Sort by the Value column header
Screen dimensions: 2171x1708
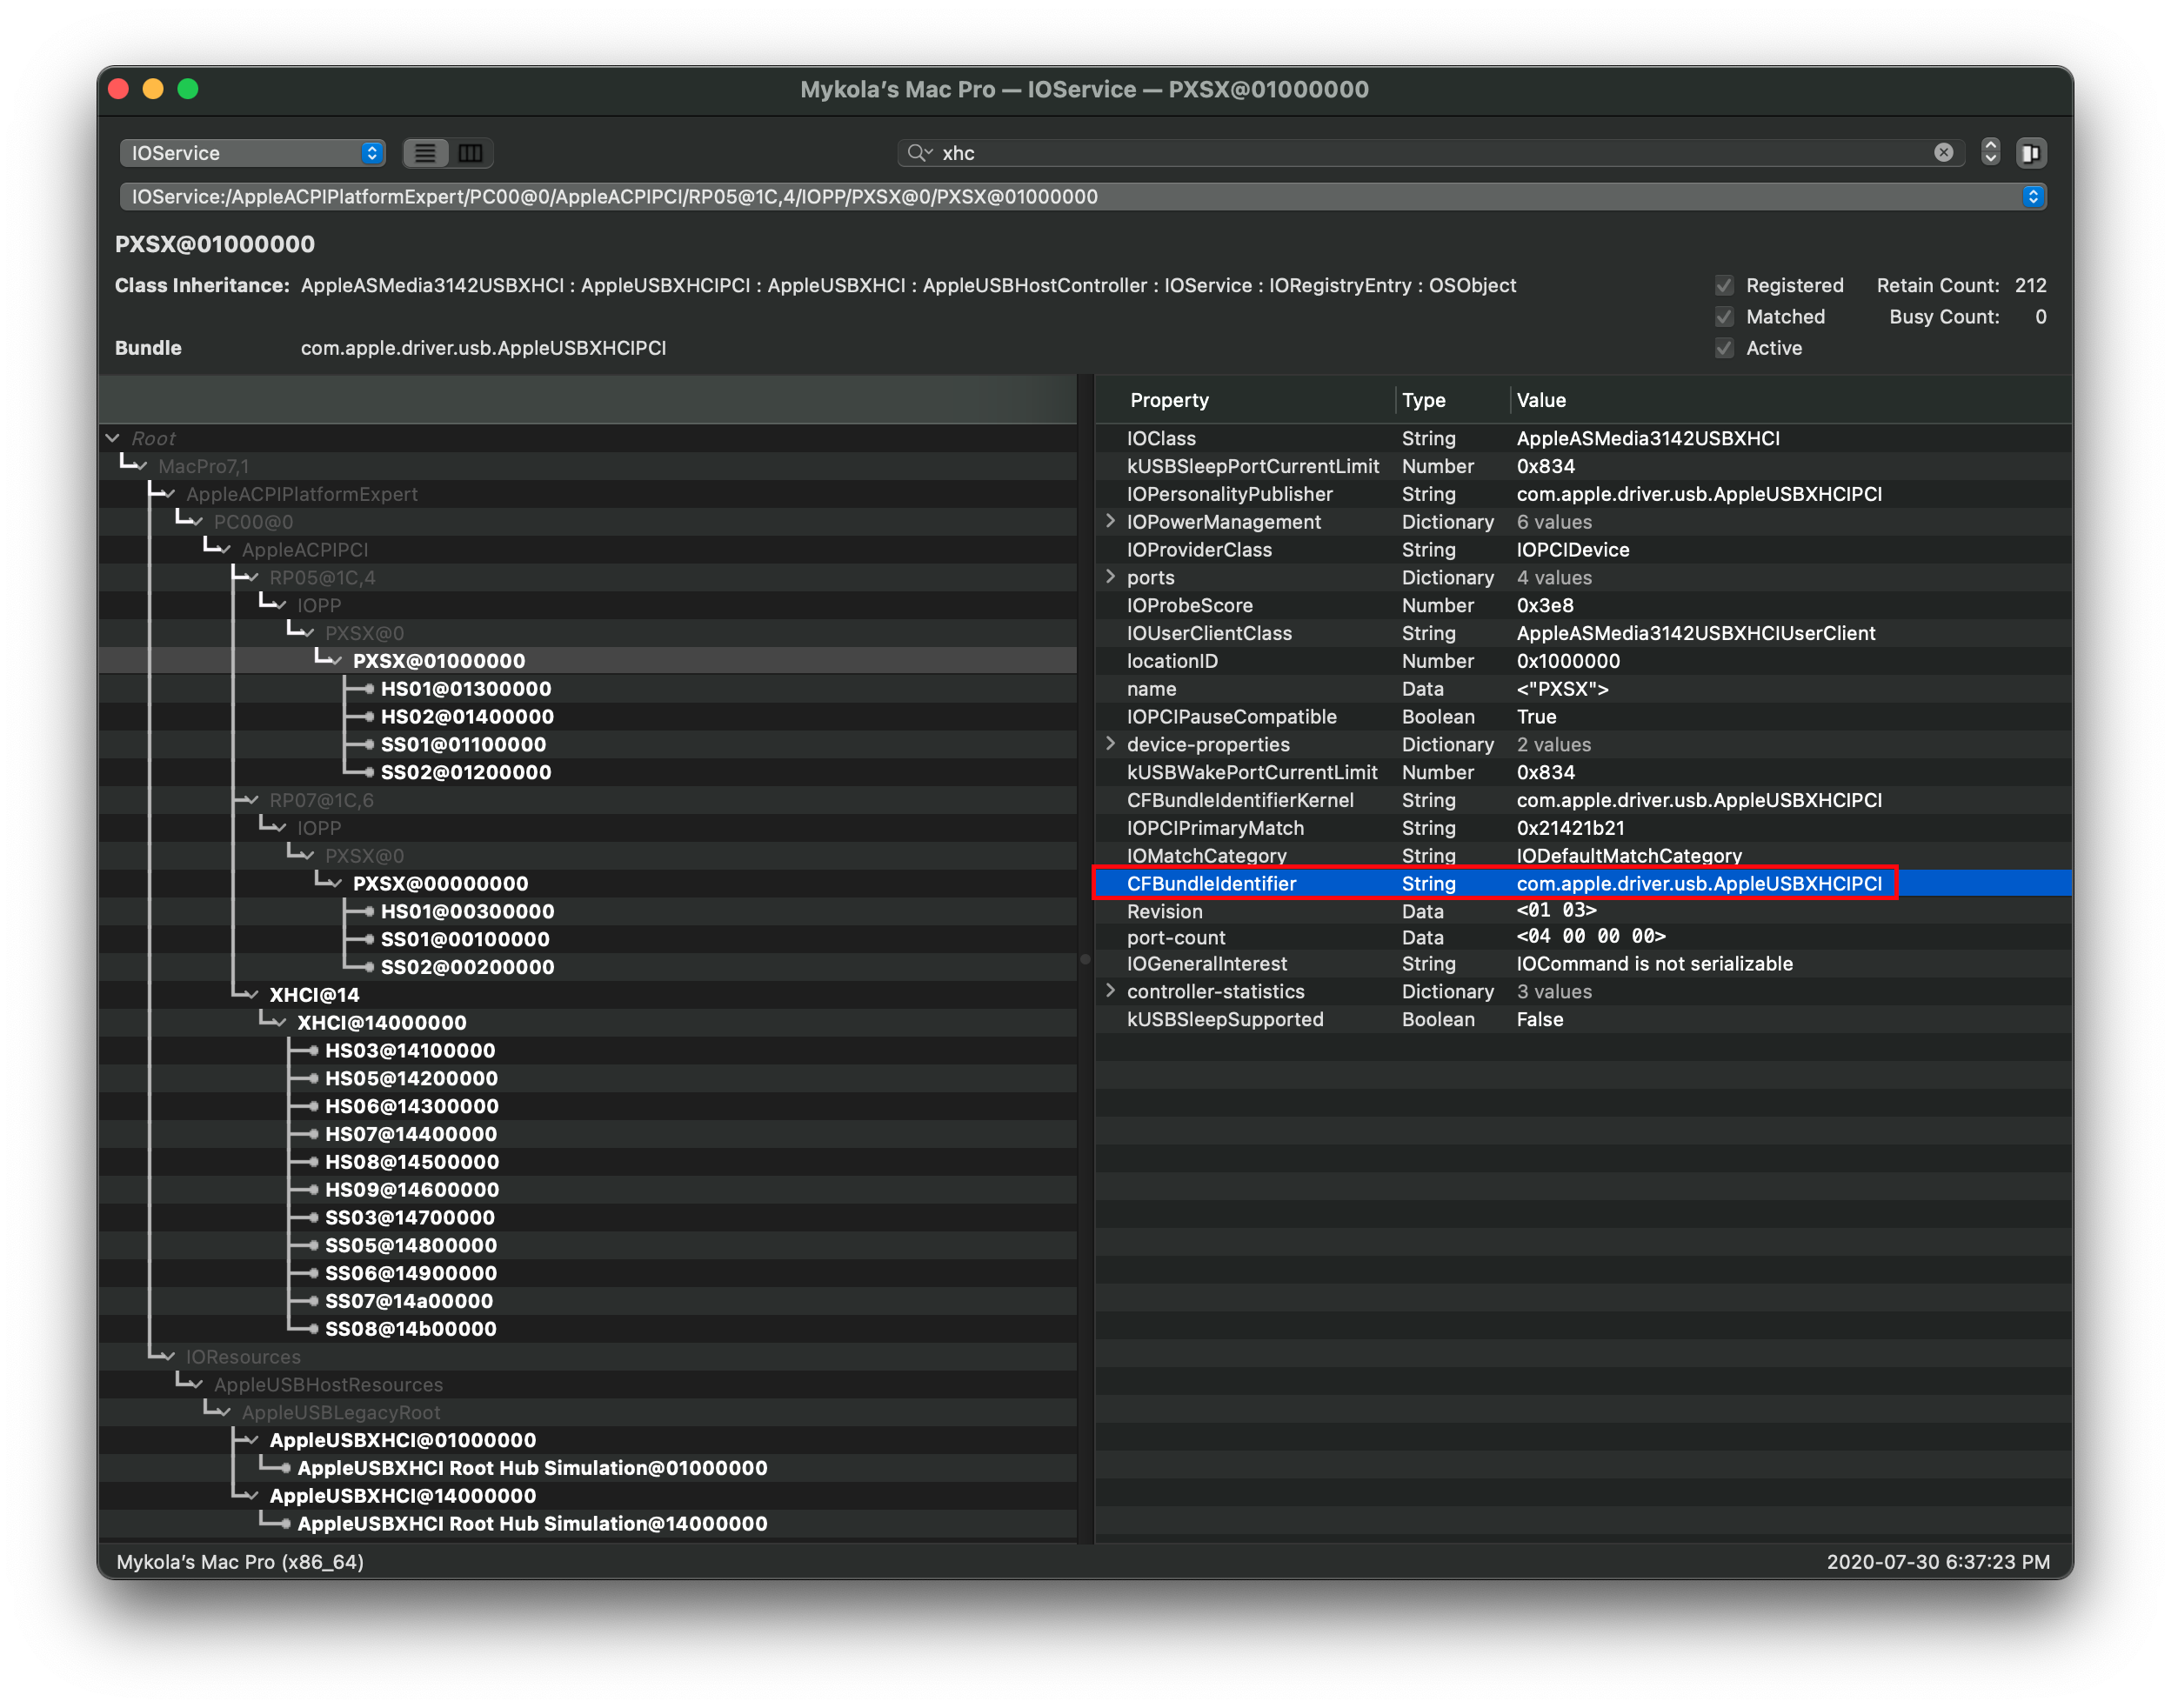tap(1540, 400)
